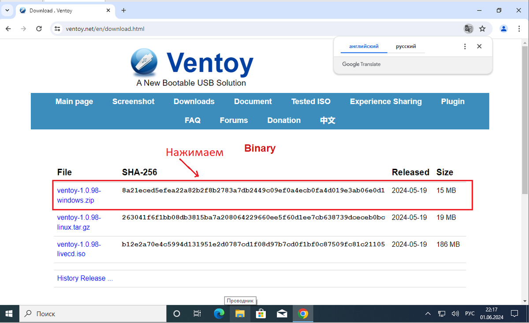529x323 pixels.
Task: Change input language РУС
Action: click(470, 314)
